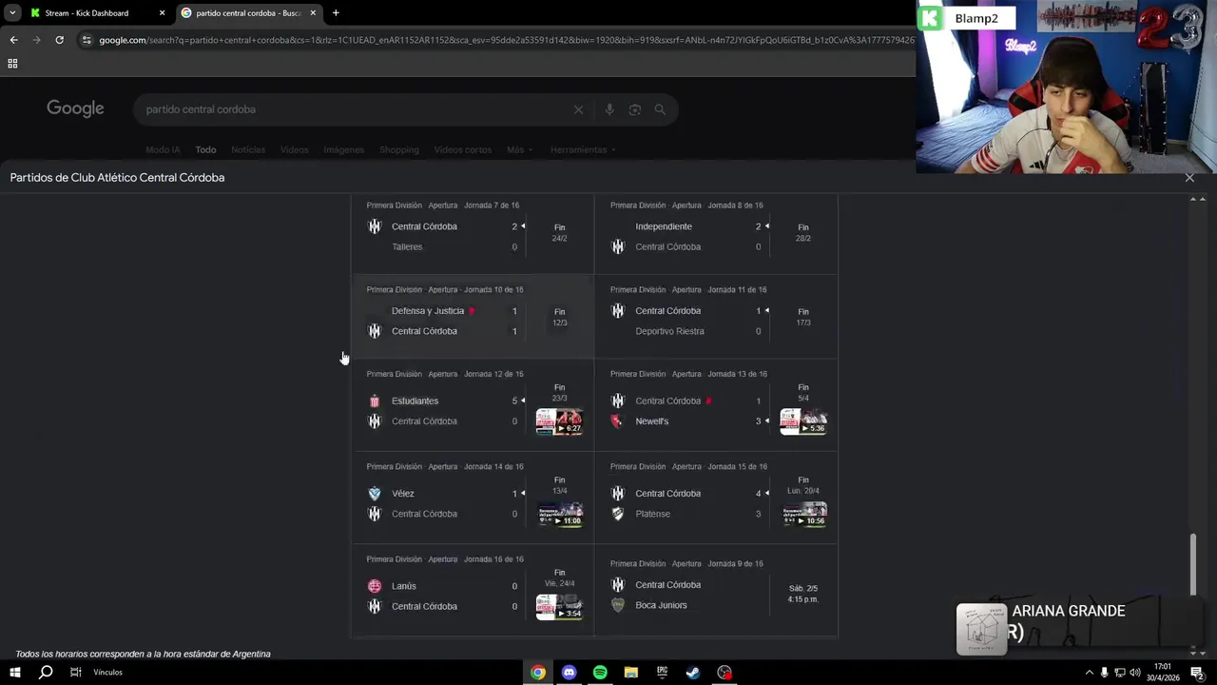1217x685 pixels.
Task: Switch to Shopping search tab
Action: pyautogui.click(x=399, y=149)
